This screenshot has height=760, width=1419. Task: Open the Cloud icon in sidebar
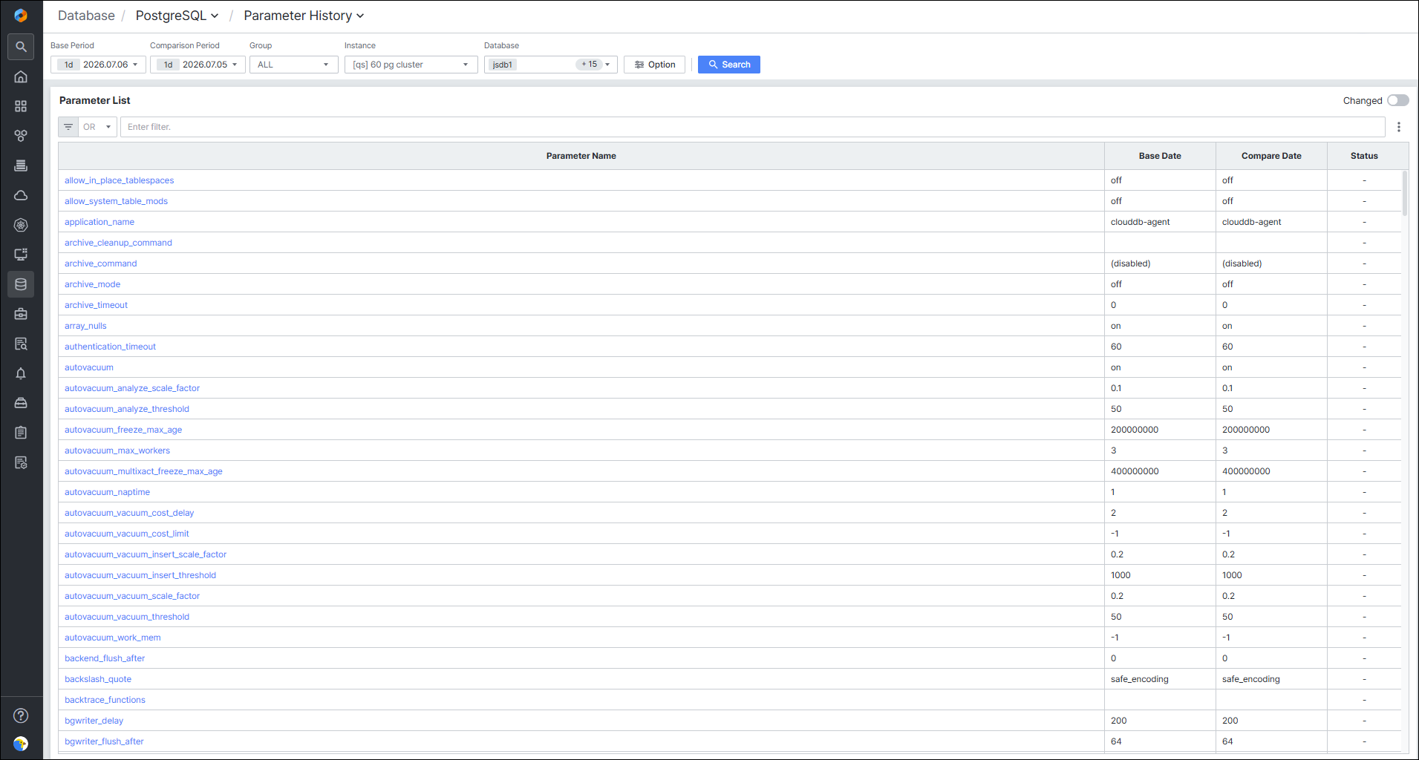[21, 195]
